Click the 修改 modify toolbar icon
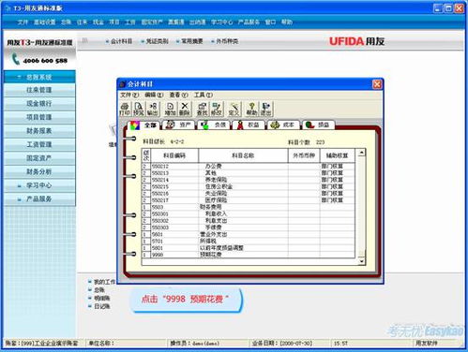The height and width of the screenshot is (352, 468). point(217,109)
